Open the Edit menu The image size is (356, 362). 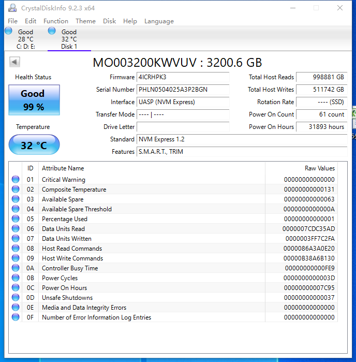tap(31, 21)
